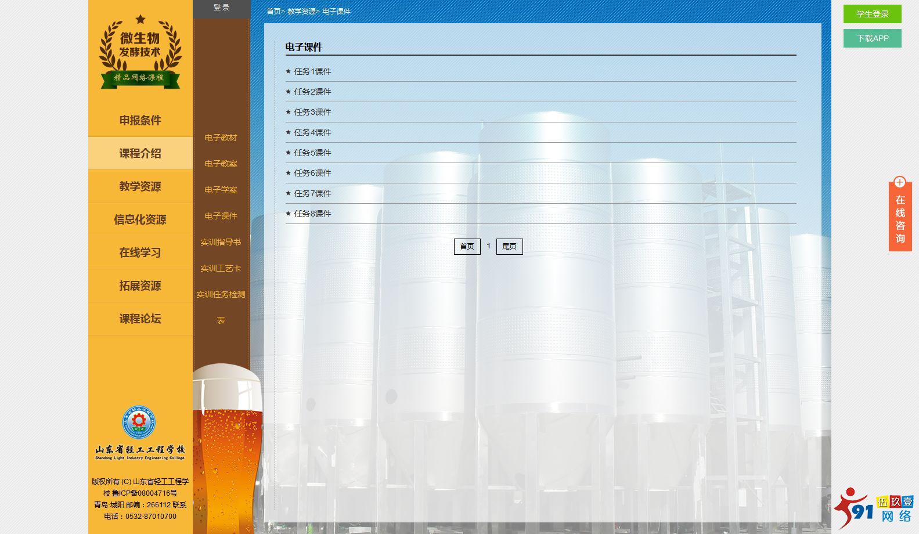The width and height of the screenshot is (919, 534).
Task: Select 电子课件 in the submenu
Action: click(221, 216)
